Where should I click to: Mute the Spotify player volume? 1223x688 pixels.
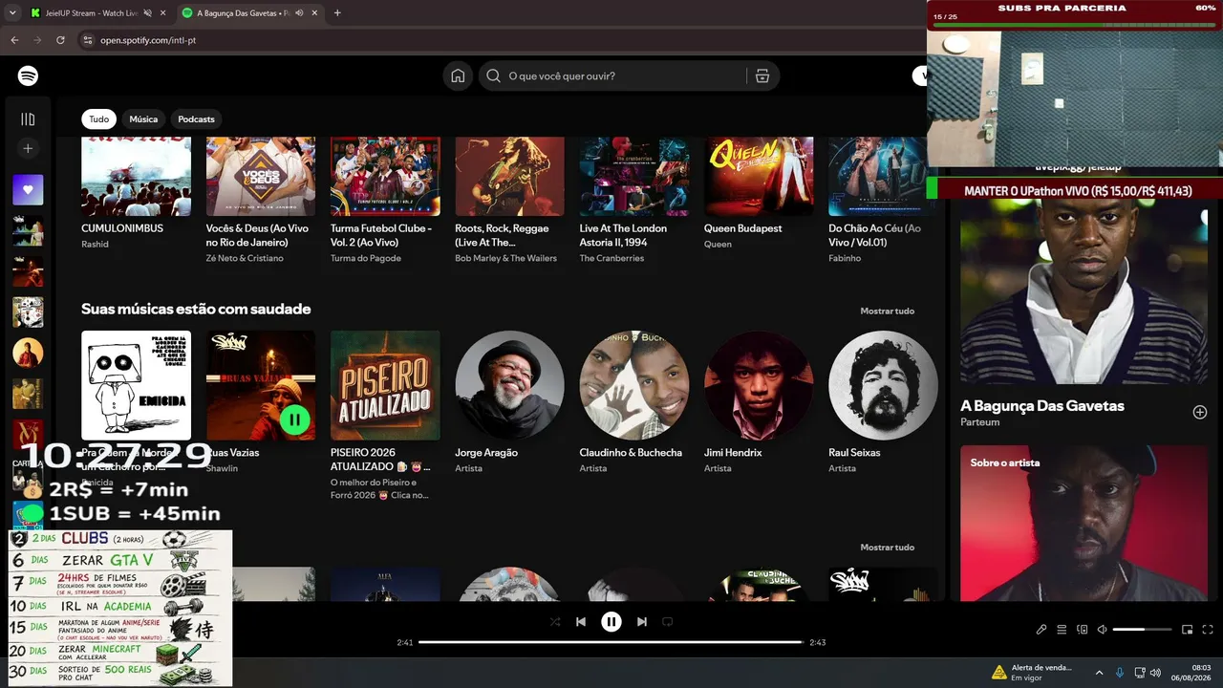(1102, 630)
